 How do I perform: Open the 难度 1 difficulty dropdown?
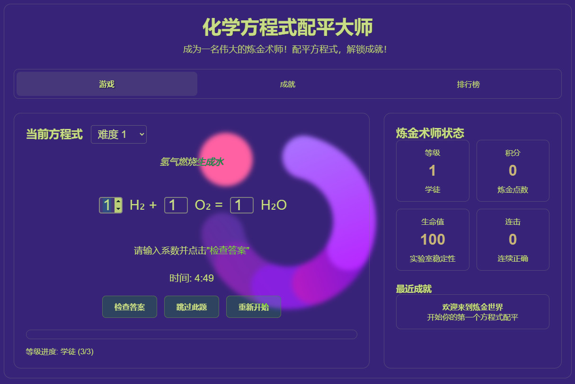pyautogui.click(x=119, y=134)
